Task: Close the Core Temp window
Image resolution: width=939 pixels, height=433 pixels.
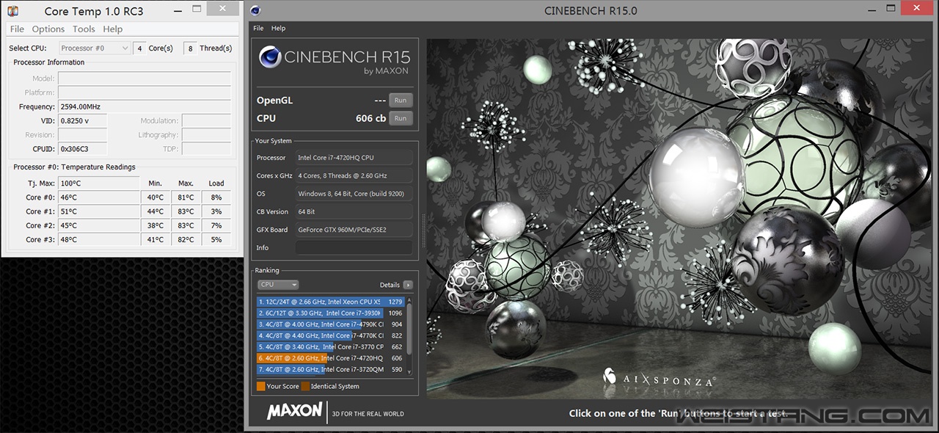Action: click(222, 9)
